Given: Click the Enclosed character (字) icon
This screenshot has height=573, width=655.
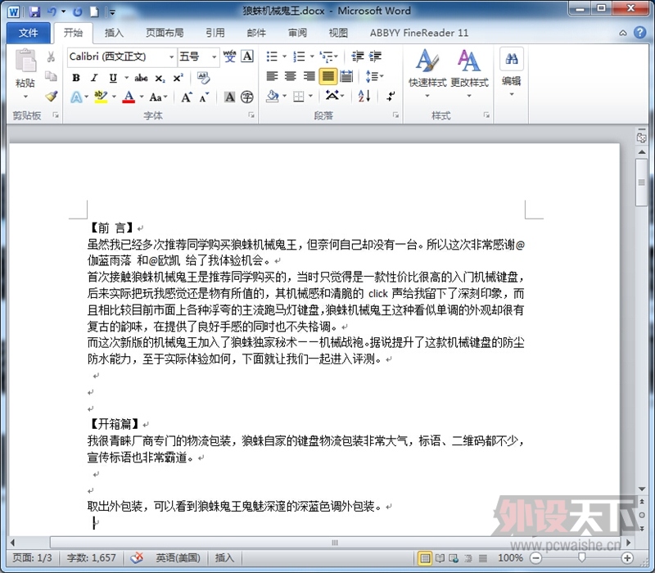Looking at the screenshot, I should [247, 97].
